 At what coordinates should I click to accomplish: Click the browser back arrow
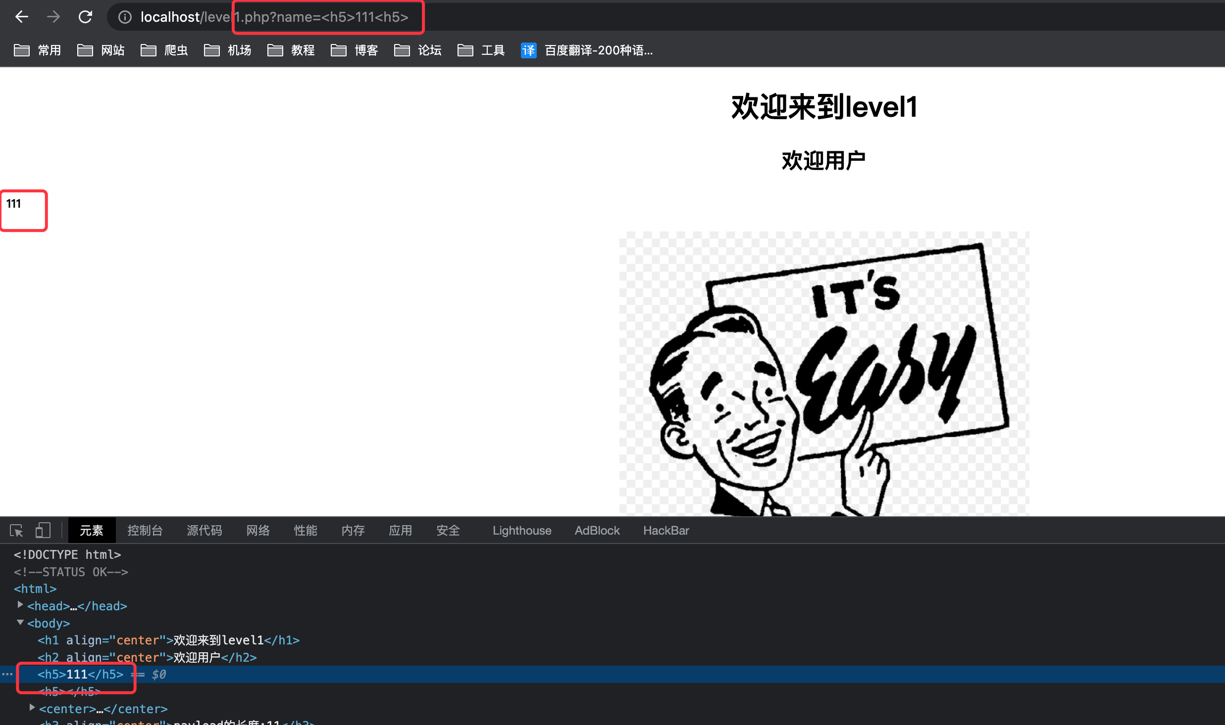(x=22, y=17)
